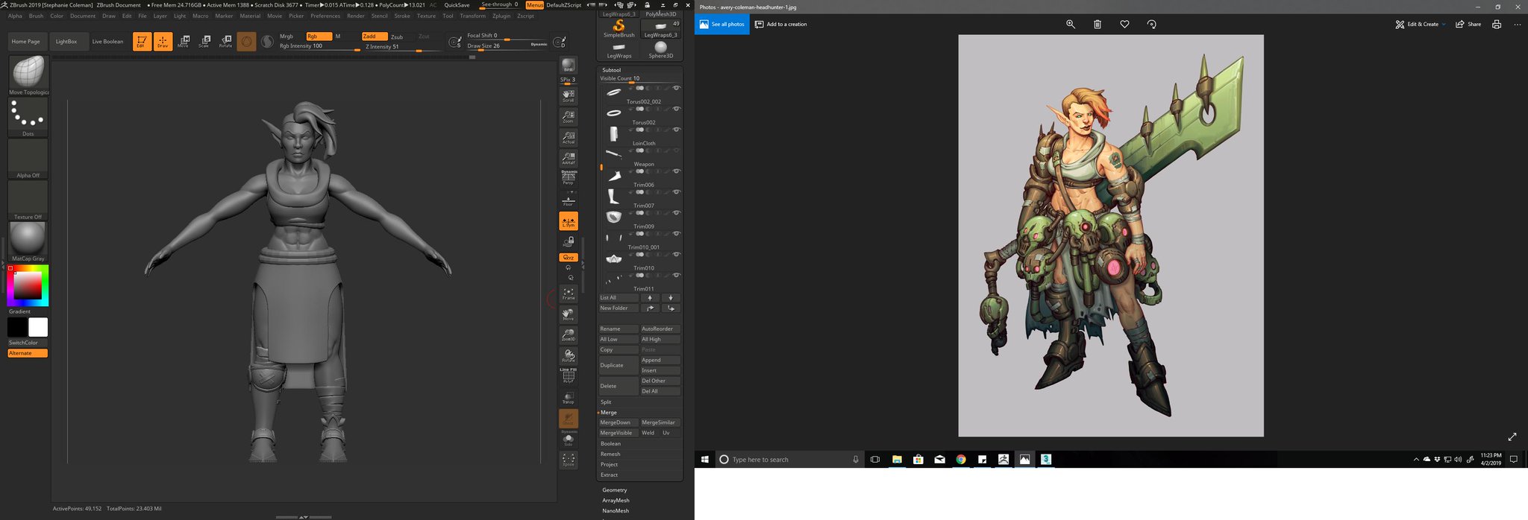Click the select-up arrow beside List All
The width and height of the screenshot is (1528, 520).
click(650, 298)
